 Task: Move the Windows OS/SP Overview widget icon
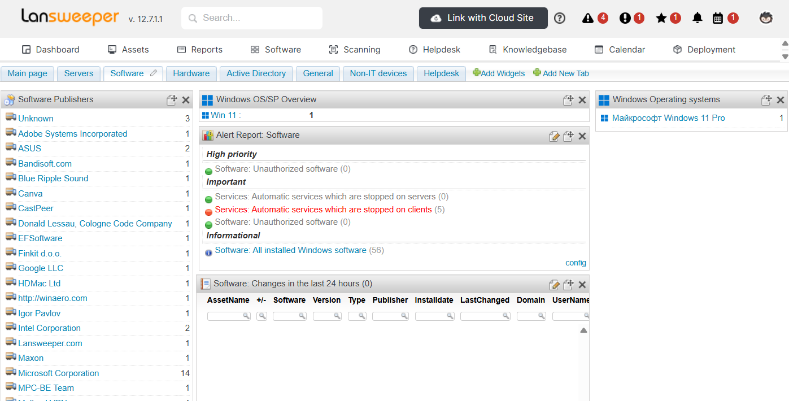click(x=569, y=100)
